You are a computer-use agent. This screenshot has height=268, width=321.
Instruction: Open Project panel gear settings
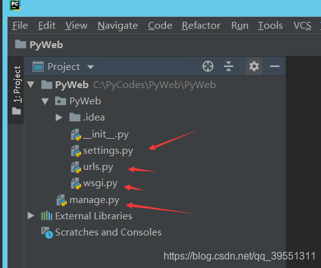[254, 66]
